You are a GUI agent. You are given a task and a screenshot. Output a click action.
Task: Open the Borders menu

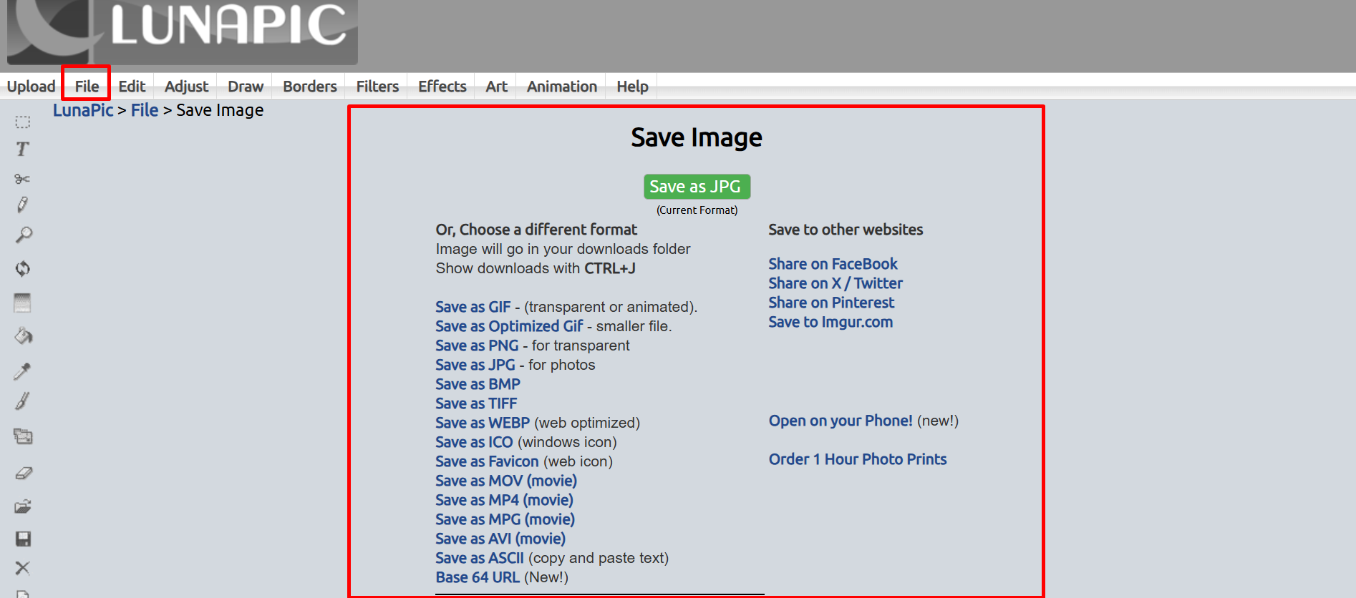tap(309, 87)
